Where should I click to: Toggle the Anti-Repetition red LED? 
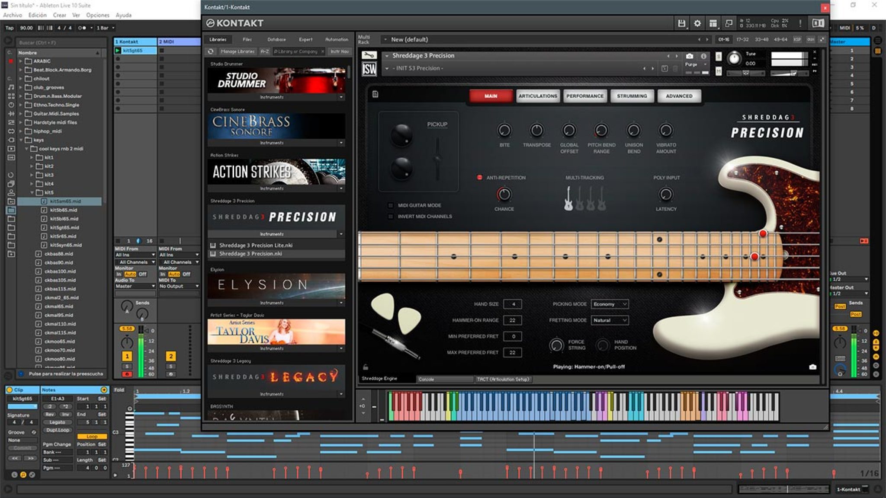coord(479,178)
